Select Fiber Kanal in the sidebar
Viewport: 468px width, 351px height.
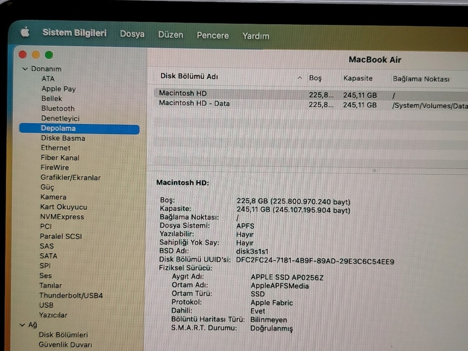pyautogui.click(x=60, y=158)
